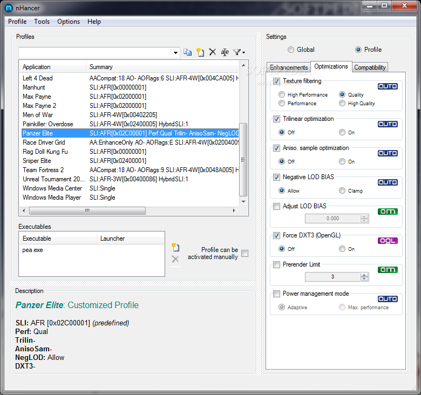Open the Help menu
The image size is (421, 395).
click(94, 22)
